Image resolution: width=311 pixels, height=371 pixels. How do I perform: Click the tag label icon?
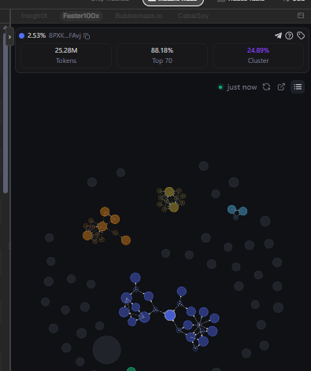click(301, 35)
